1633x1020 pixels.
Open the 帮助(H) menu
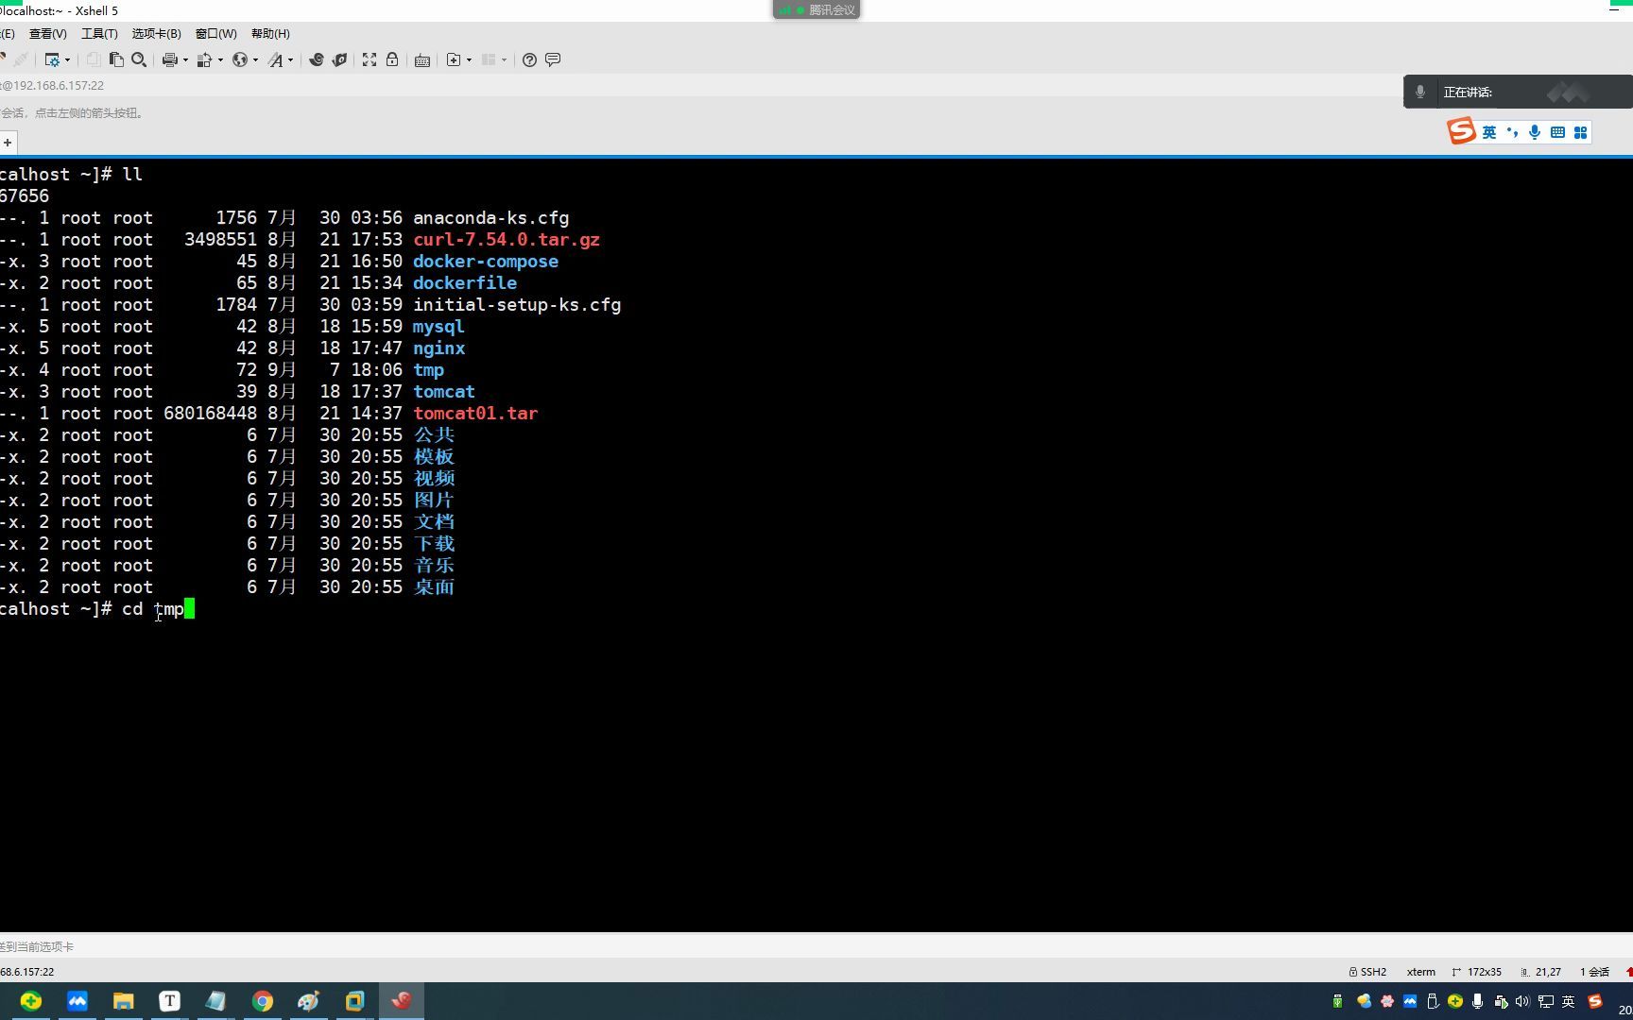270,34
